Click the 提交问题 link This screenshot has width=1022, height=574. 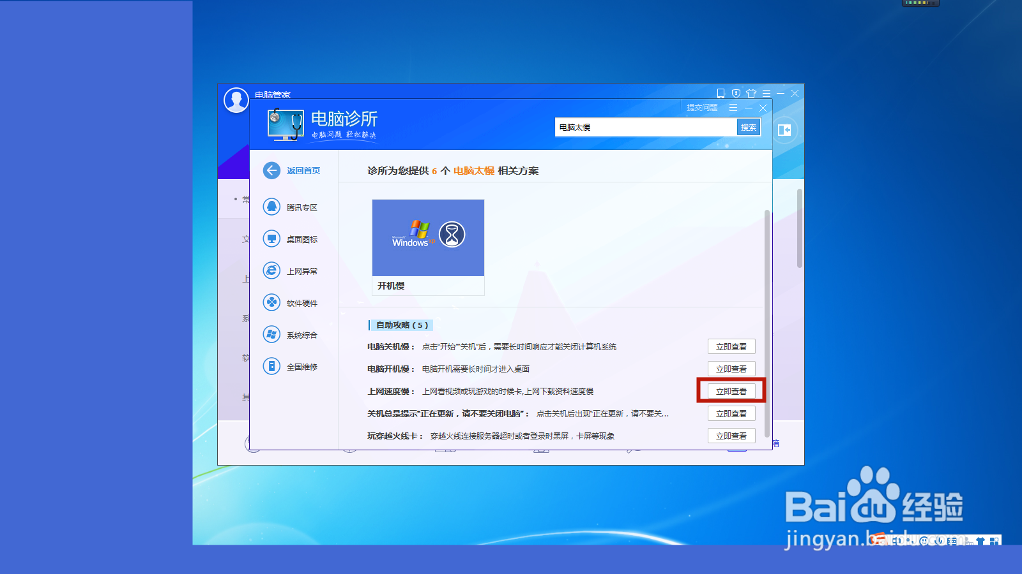point(702,108)
